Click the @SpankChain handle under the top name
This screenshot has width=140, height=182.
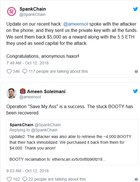tap(32, 14)
